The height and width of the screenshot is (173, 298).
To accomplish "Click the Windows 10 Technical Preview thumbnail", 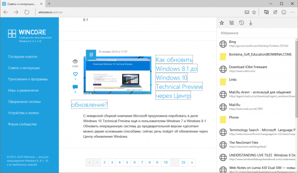I will pos(117,76).
